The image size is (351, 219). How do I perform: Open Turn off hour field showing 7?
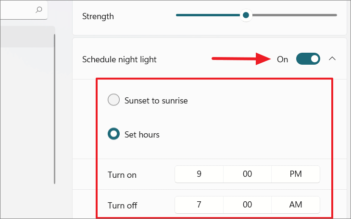tap(199, 205)
